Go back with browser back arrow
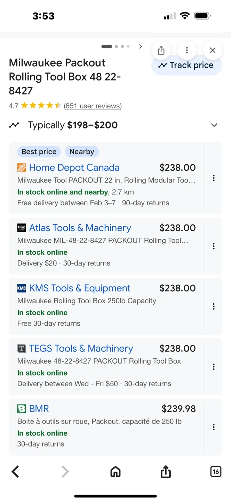 [15, 472]
